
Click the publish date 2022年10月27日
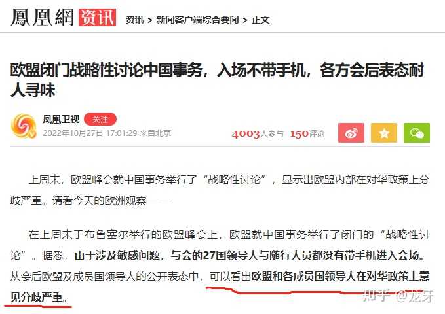coord(73,133)
